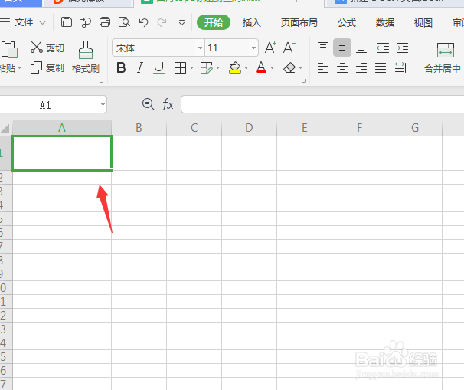This screenshot has height=390, width=464.
Task: Open the Name Box dropdown arrow
Action: tap(103, 104)
